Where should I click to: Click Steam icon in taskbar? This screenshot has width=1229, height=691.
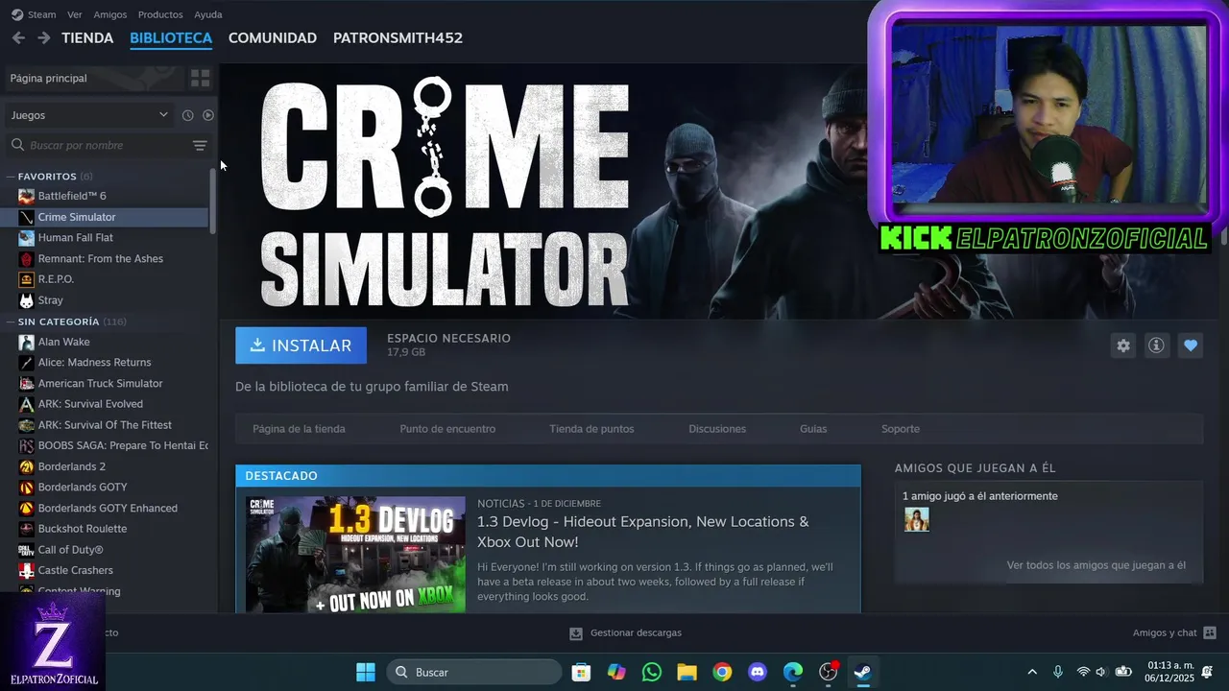point(863,672)
